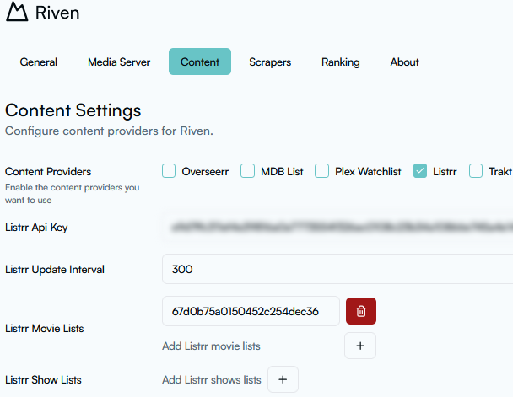Click the Listrr Api Key label
Screen dimensions: 513x397
click(x=36, y=227)
